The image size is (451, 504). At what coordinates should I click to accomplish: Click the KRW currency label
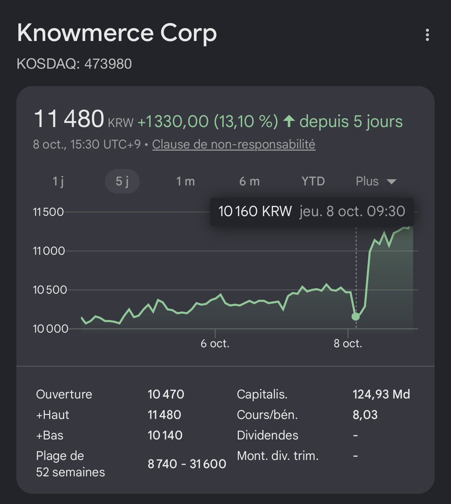[121, 123]
